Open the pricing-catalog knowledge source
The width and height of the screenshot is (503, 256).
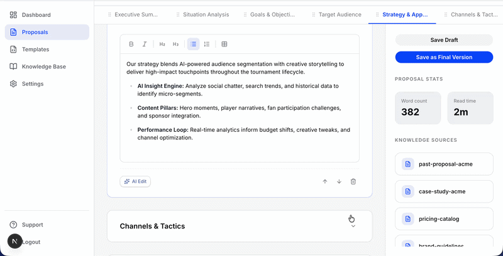[444, 219]
